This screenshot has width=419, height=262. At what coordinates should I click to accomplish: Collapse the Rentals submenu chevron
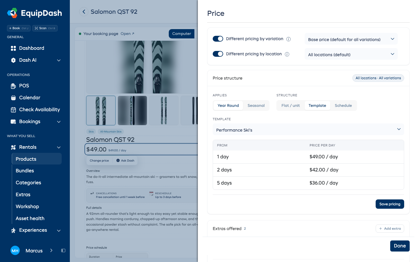pos(59,147)
